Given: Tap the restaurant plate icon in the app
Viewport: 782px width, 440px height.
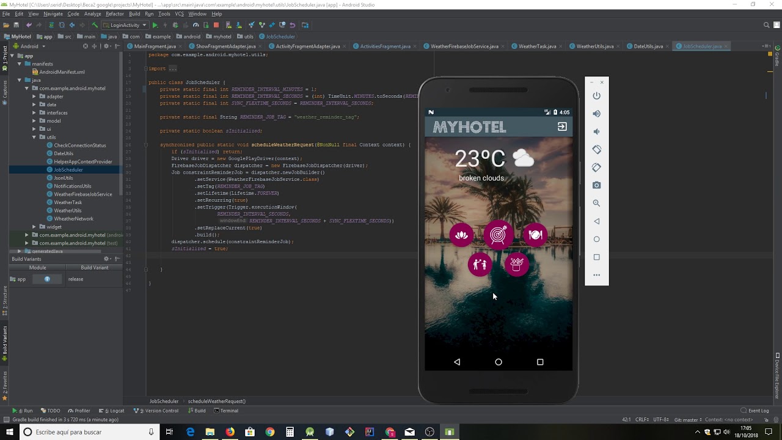Looking at the screenshot, I should [x=535, y=235].
